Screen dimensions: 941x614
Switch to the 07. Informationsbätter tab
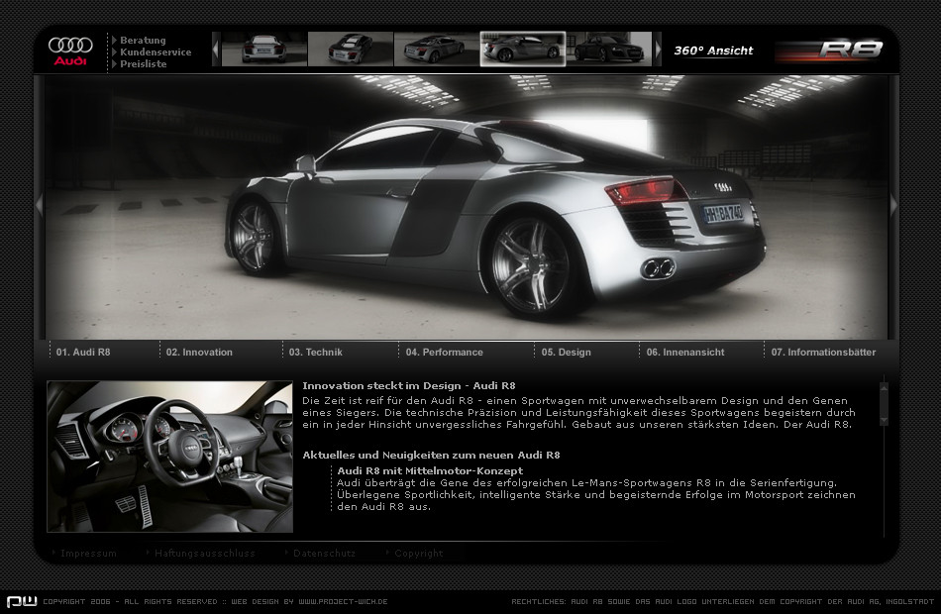tap(823, 353)
